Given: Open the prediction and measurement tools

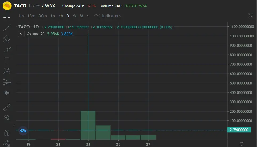Looking at the screenshot, I should (x=7, y=82).
